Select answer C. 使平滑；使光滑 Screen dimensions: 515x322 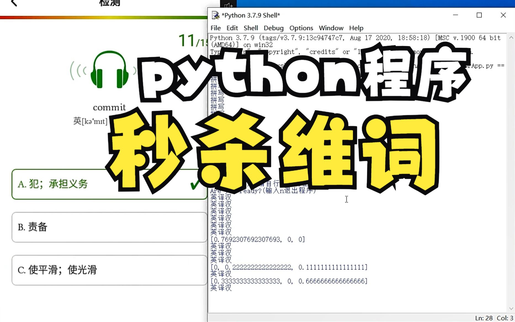coord(109,270)
